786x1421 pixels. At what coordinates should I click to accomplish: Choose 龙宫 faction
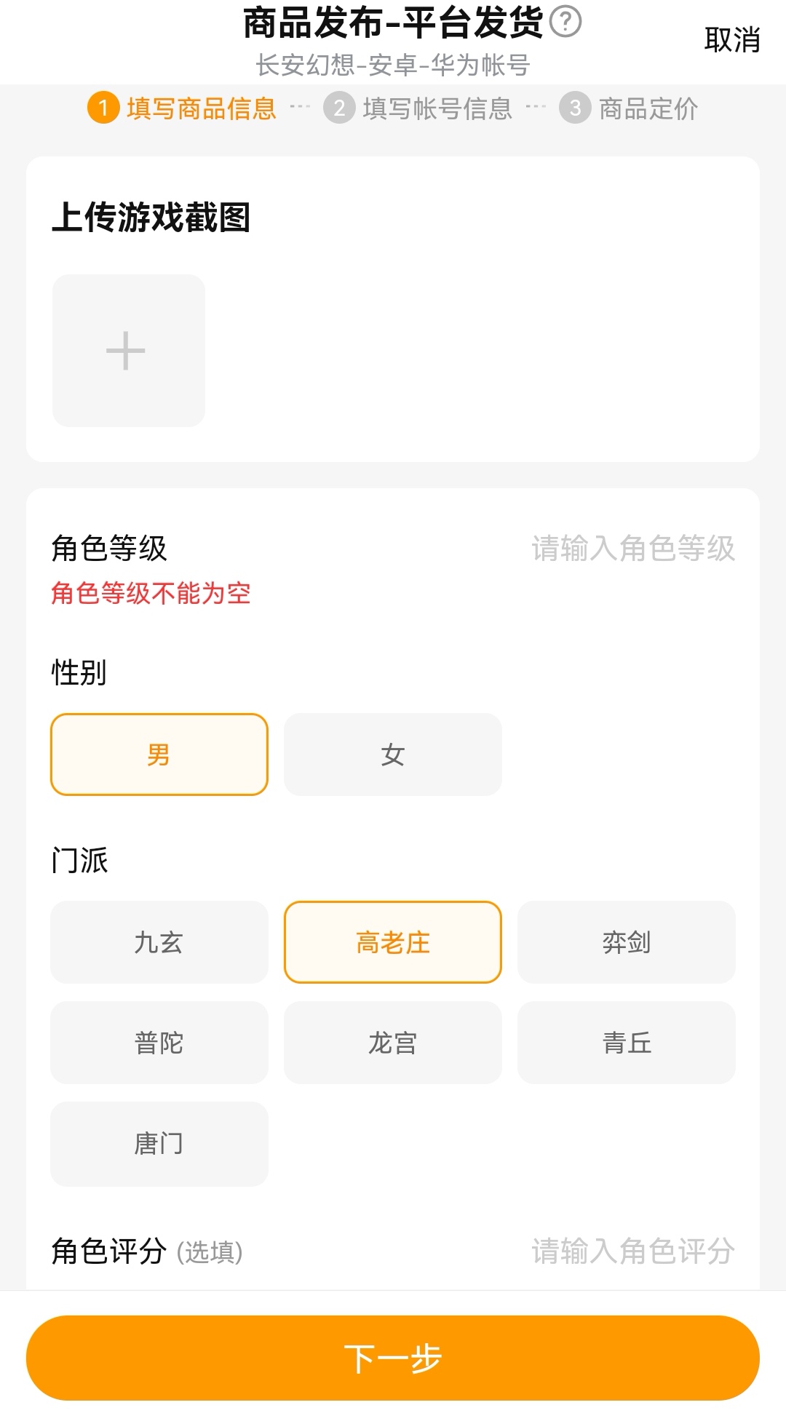(x=392, y=1043)
